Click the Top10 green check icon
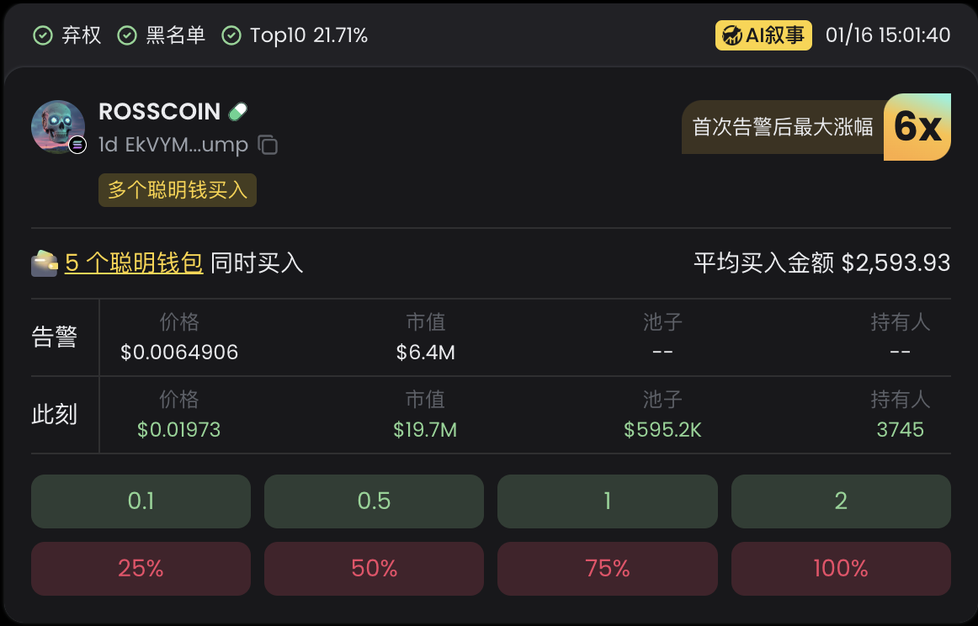 [x=231, y=35]
